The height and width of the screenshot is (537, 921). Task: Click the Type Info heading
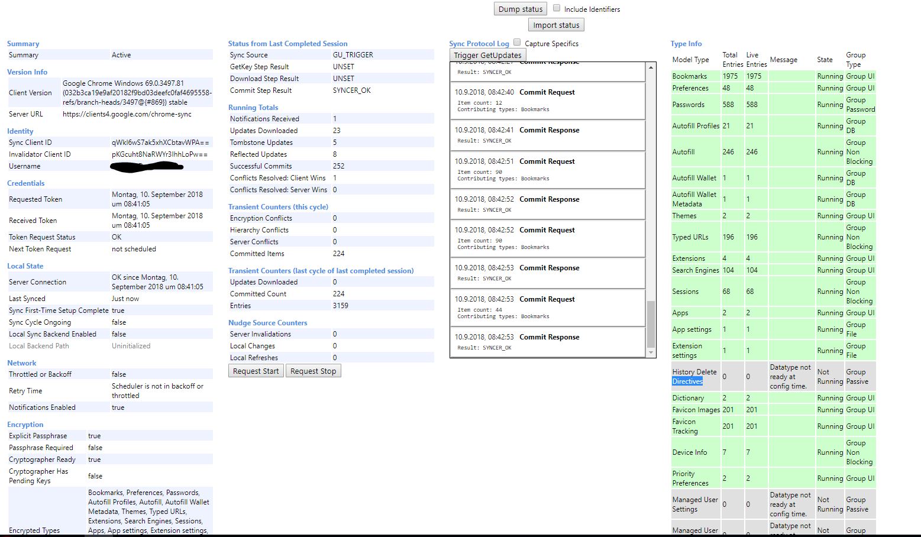click(686, 44)
